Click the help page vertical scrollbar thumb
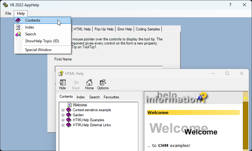252x151 pixels. (x=246, y=125)
